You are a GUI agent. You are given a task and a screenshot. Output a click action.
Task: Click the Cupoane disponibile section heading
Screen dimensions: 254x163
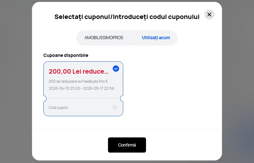coord(66,55)
